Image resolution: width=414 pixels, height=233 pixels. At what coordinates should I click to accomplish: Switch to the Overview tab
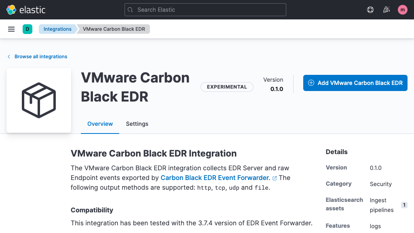click(x=100, y=124)
